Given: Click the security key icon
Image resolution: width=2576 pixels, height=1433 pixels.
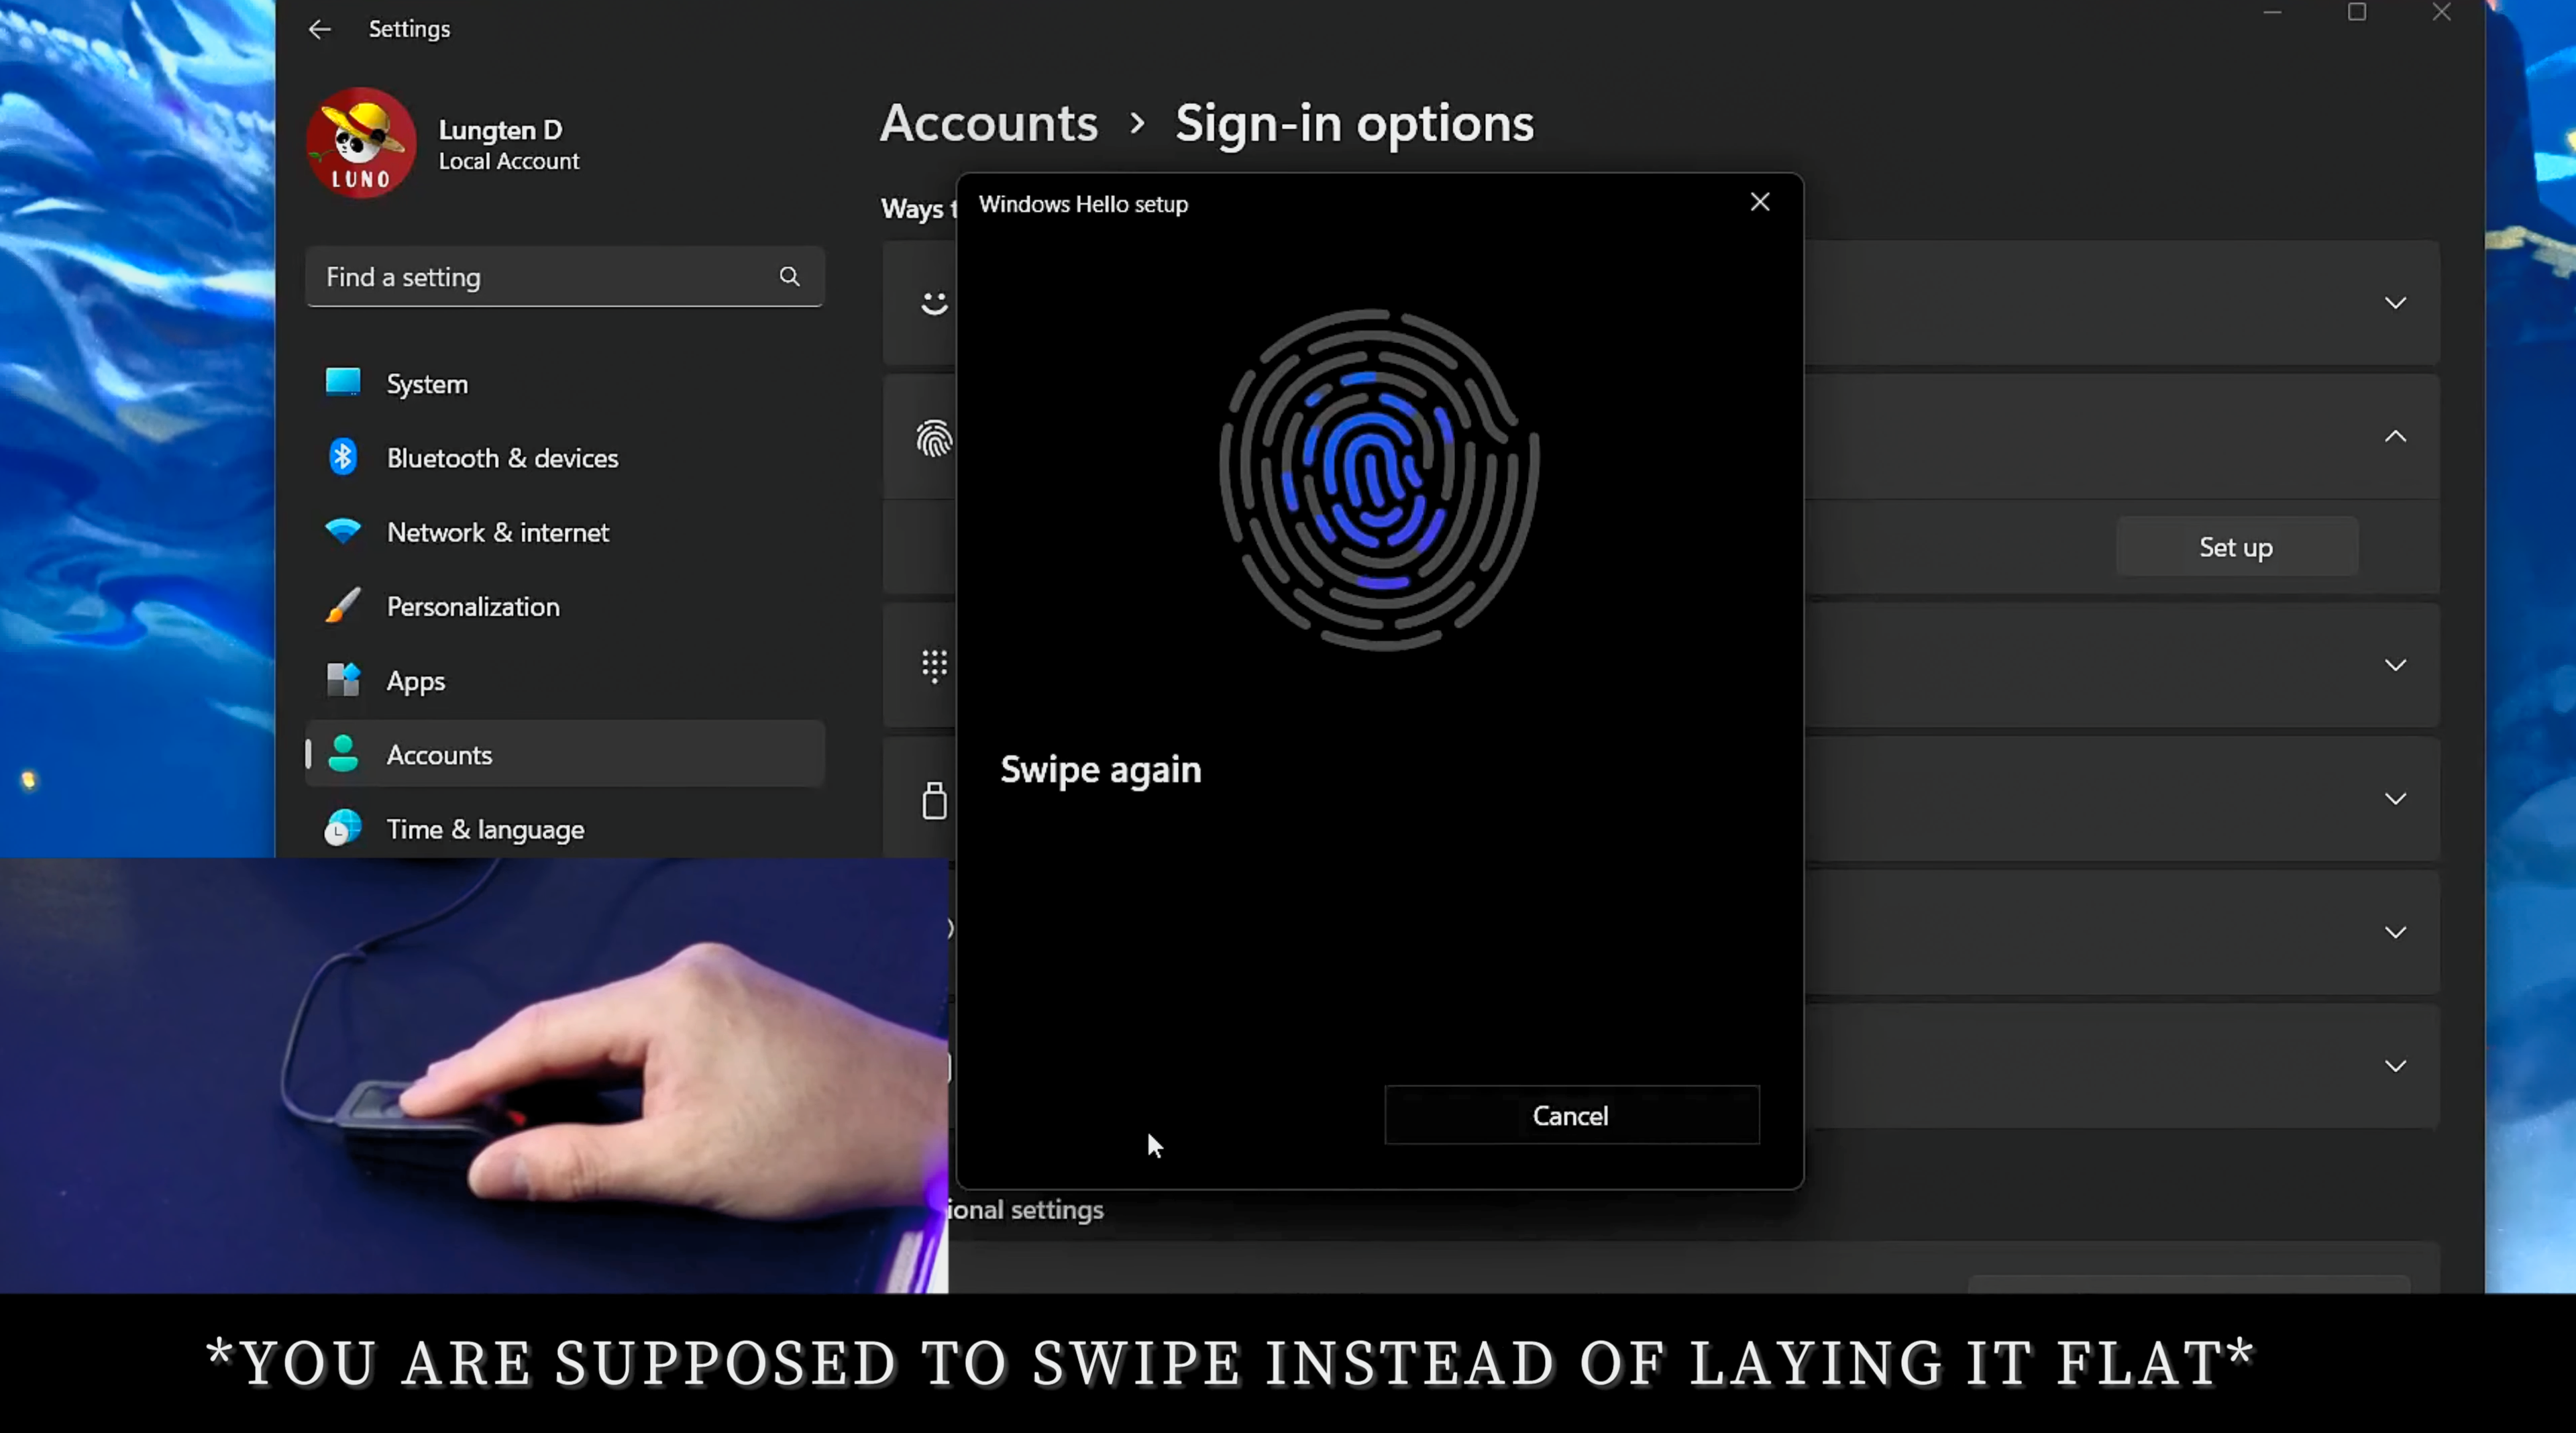Looking at the screenshot, I should point(934,800).
